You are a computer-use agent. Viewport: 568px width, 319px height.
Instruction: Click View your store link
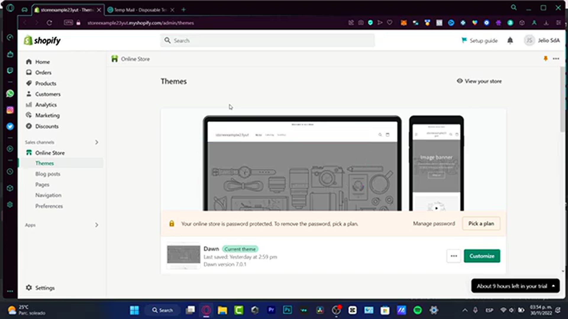(479, 81)
